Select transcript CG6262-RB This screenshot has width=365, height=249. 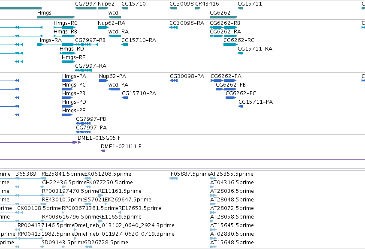point(223,27)
